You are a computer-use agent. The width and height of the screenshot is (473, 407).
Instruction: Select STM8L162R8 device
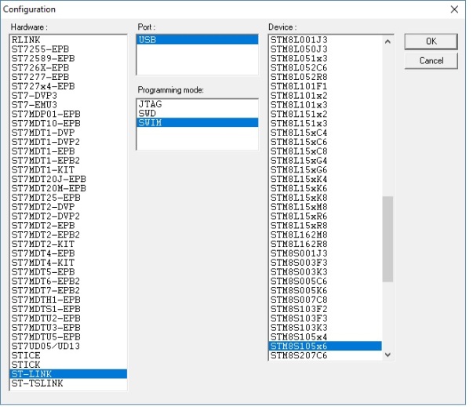pos(326,244)
